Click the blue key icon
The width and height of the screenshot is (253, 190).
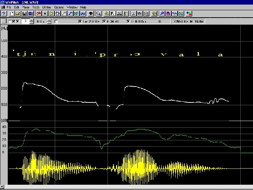point(162,14)
